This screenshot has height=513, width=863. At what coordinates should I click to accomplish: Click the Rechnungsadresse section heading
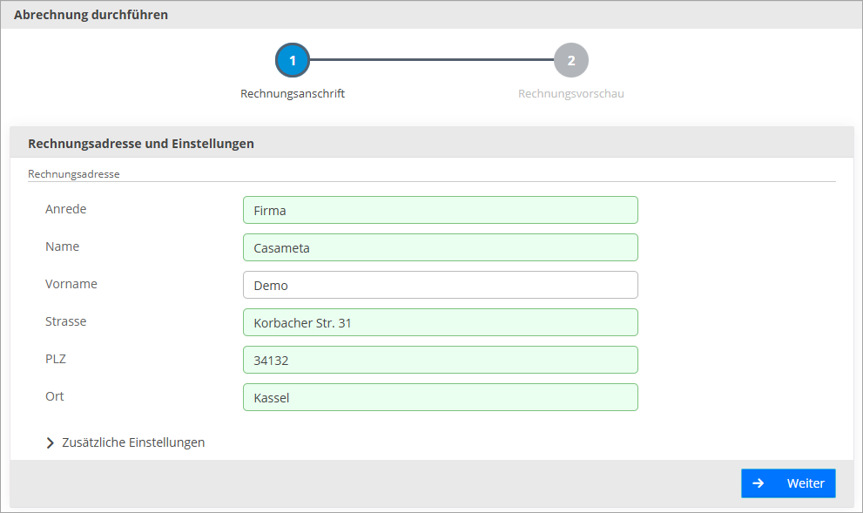[x=74, y=174]
